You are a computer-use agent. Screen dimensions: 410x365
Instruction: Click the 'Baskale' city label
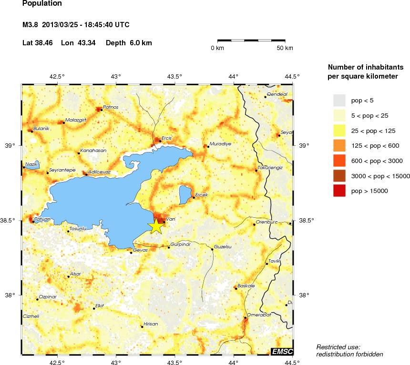(x=246, y=286)
